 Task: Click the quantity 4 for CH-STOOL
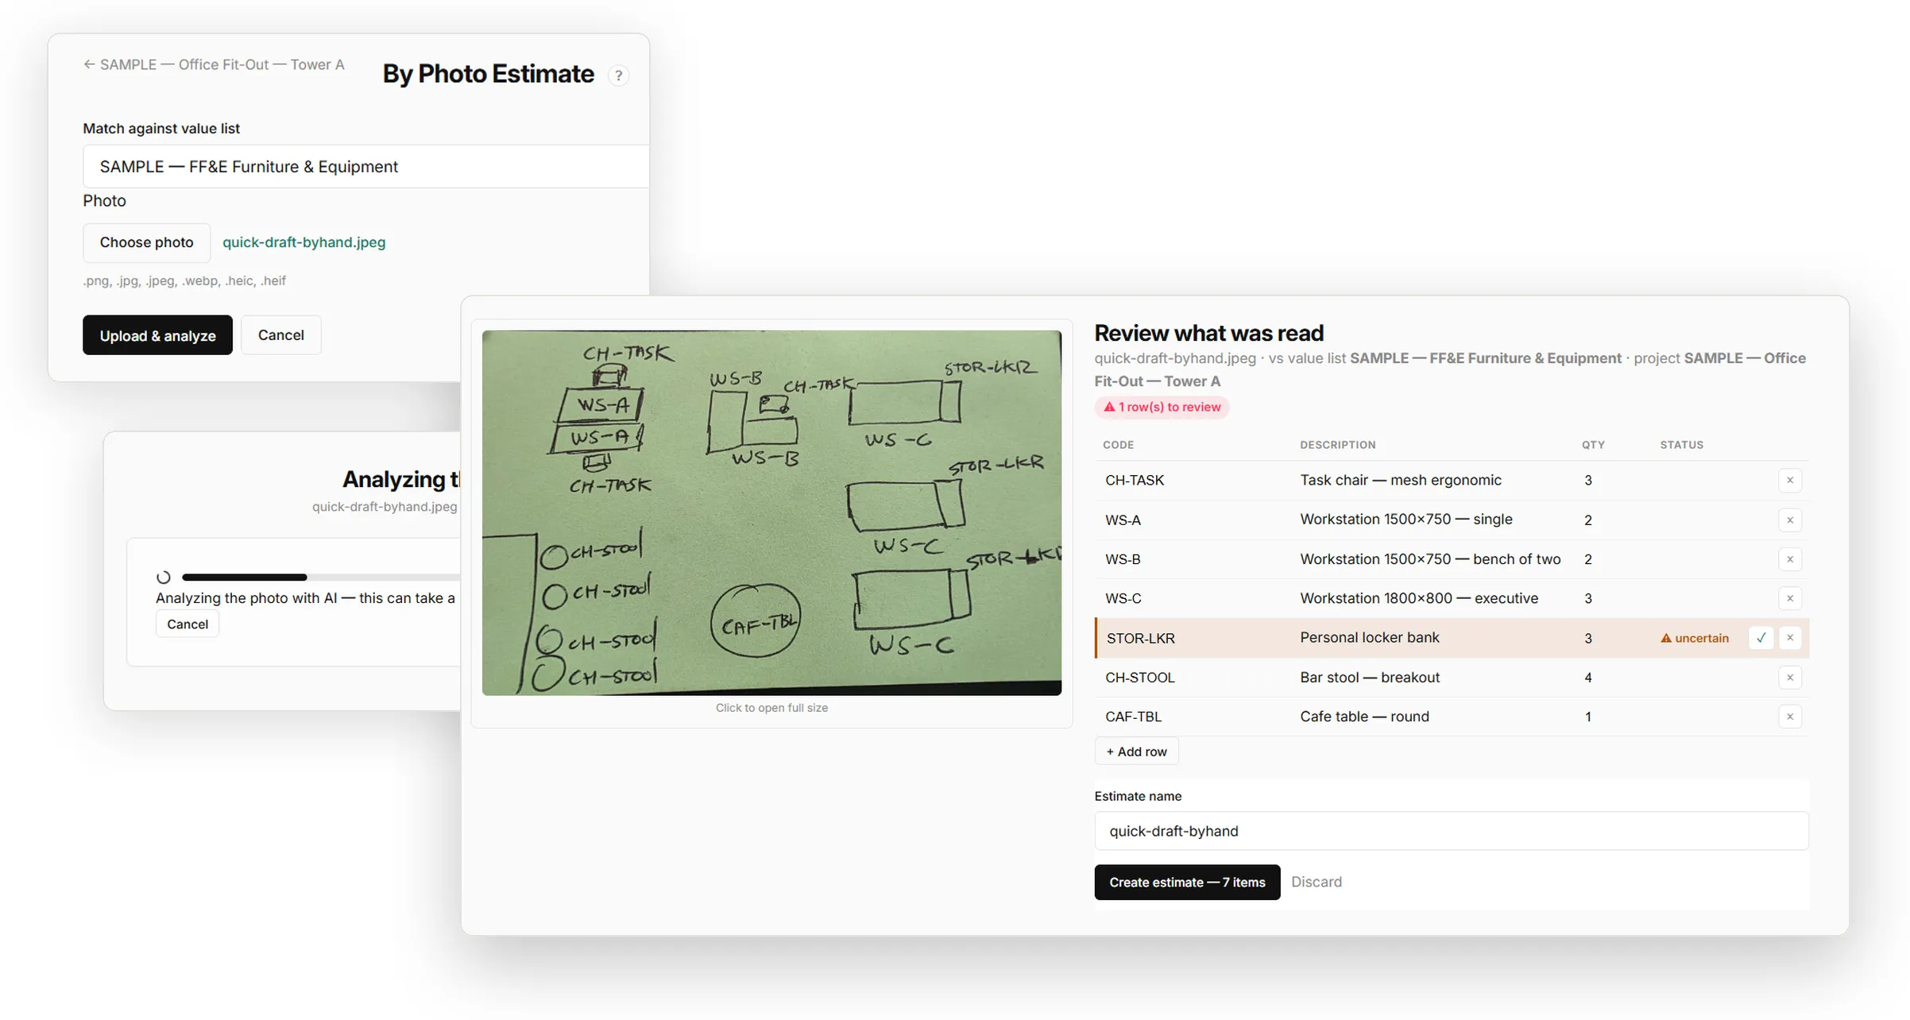pyautogui.click(x=1587, y=678)
